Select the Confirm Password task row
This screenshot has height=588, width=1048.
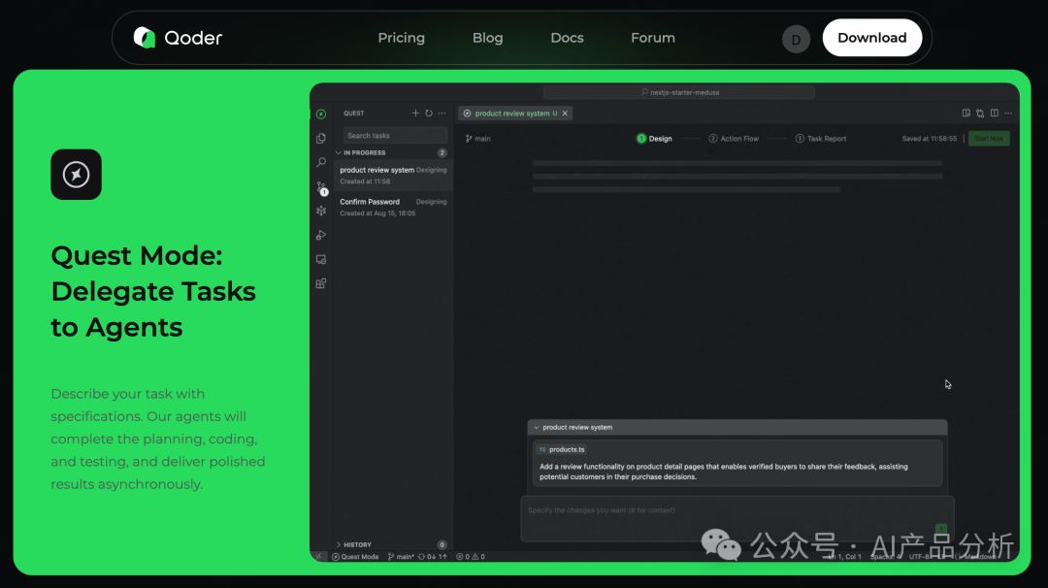393,207
